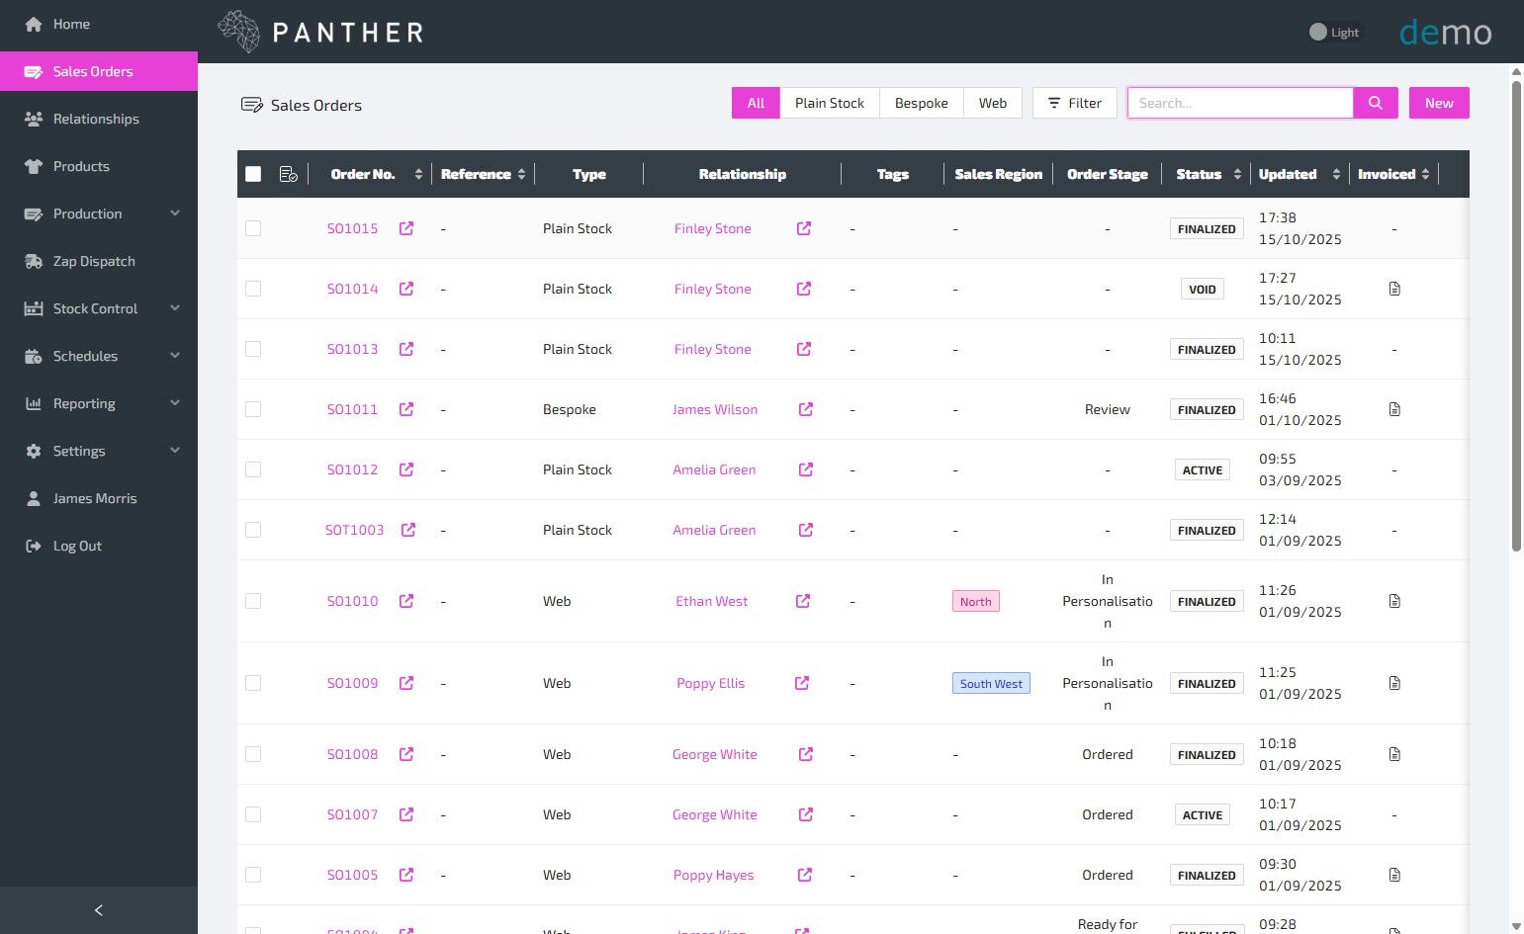Select the Web tab
Viewport: 1524px width, 934px height.
tap(993, 103)
